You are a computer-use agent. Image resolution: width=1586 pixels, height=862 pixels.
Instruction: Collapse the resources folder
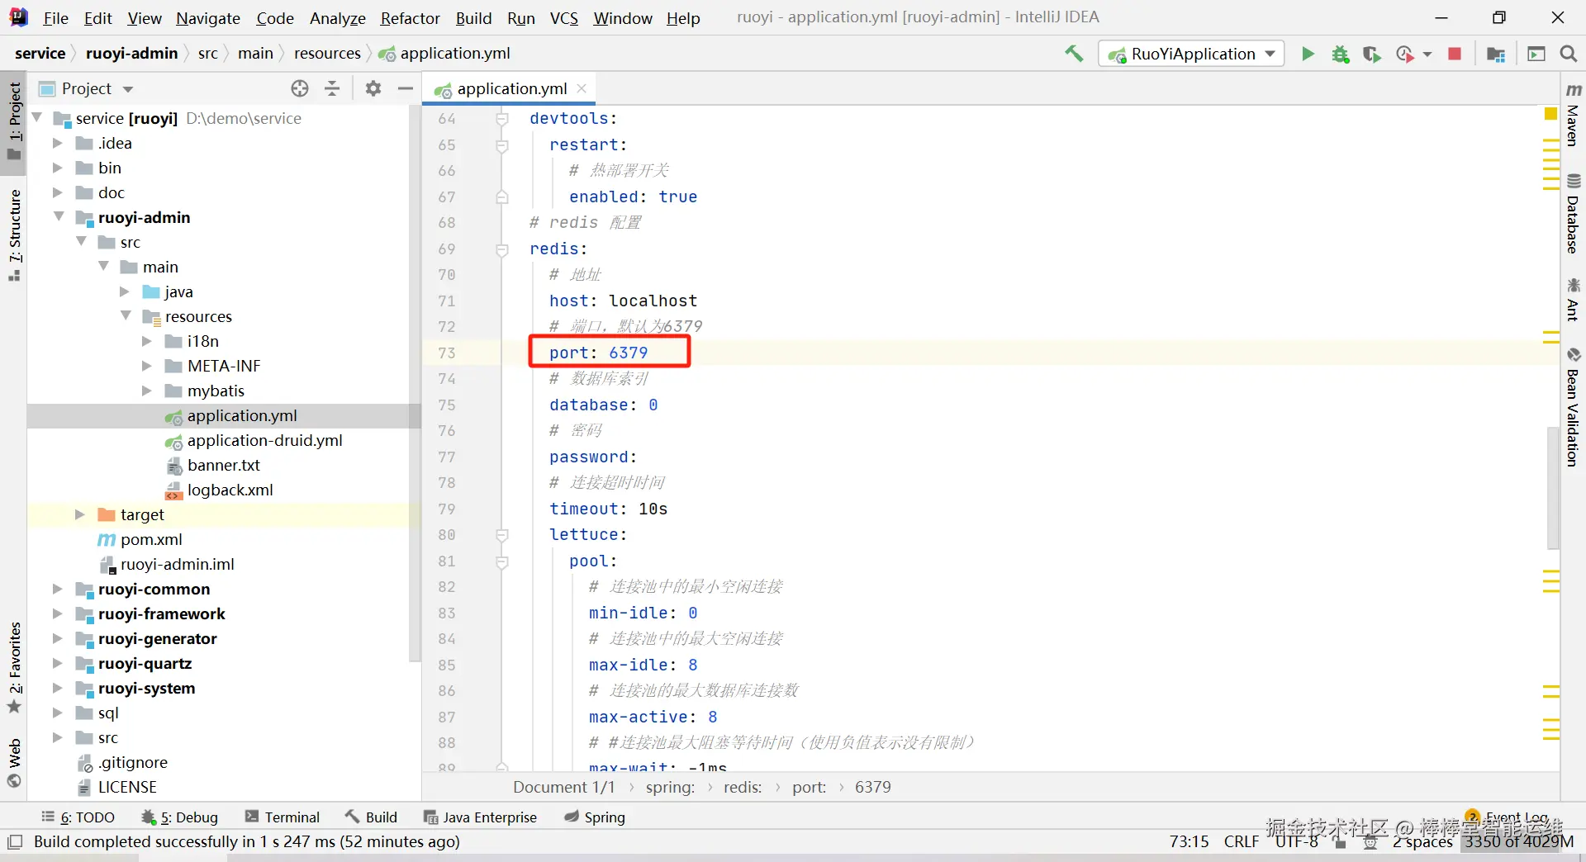126,315
